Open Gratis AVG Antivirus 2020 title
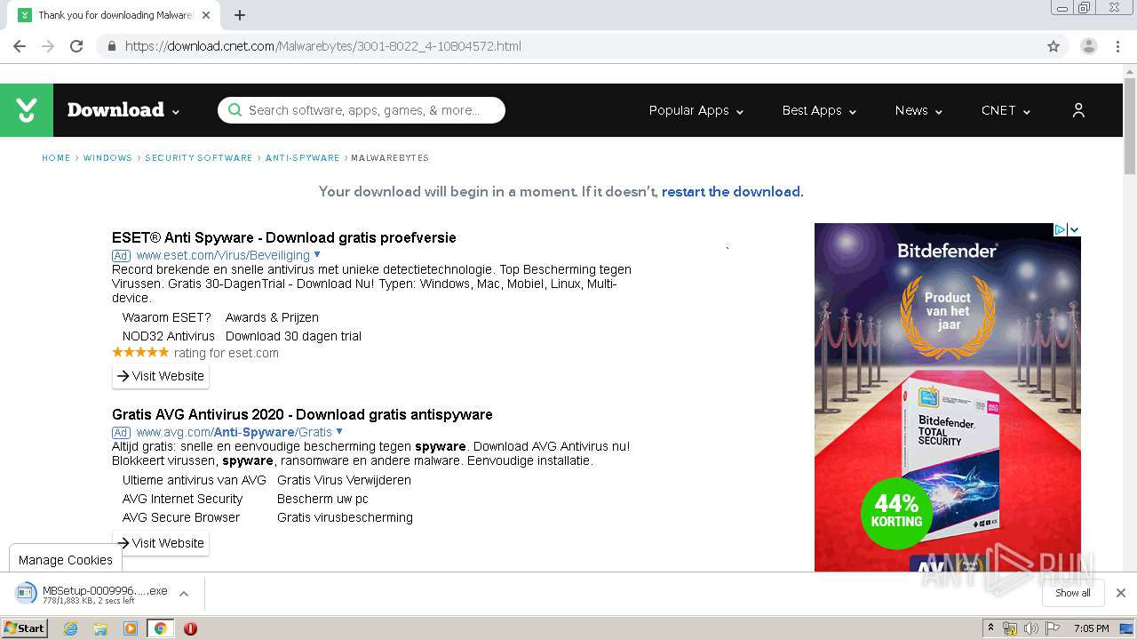 tap(302, 414)
